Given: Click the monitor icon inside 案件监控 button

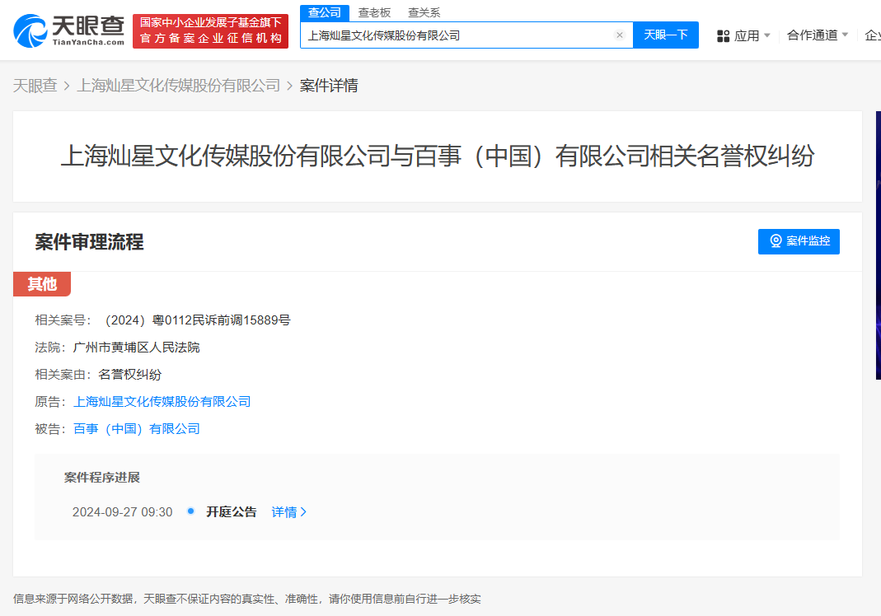Looking at the screenshot, I should click(775, 241).
